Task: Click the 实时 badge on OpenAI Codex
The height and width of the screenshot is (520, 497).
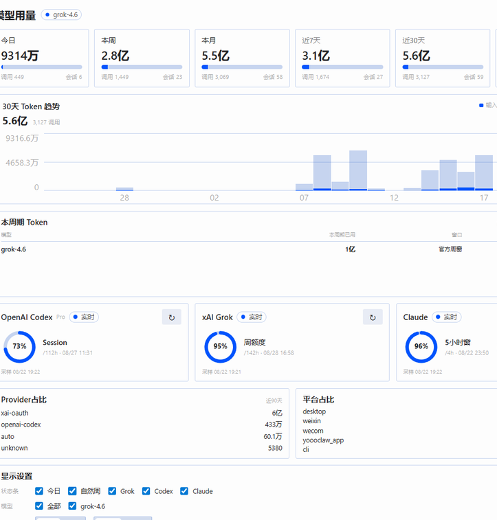Action: pyautogui.click(x=84, y=317)
